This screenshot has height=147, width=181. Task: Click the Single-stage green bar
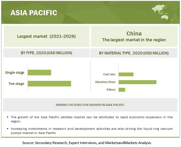[x=39, y=73]
